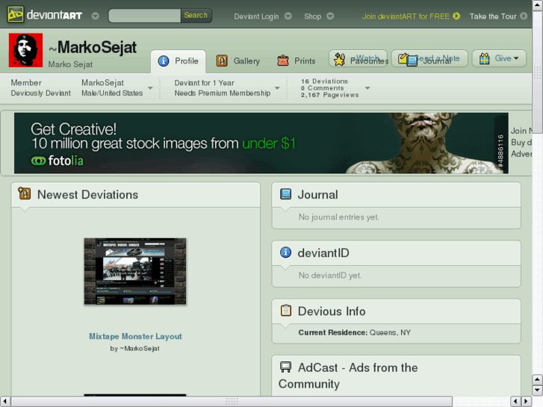Click the green arrow beside Join deviantART
Image resolution: width=543 pixels, height=407 pixels.
pos(456,16)
